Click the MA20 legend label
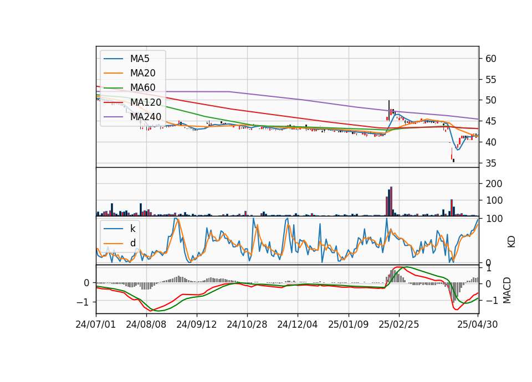 [x=142, y=73]
